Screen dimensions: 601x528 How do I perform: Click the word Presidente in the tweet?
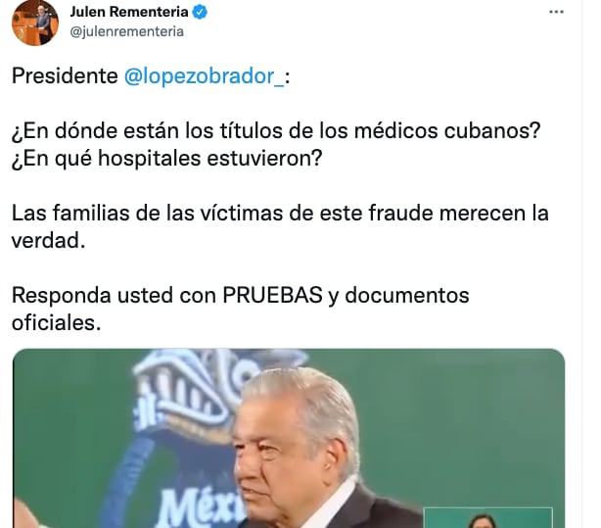point(65,75)
